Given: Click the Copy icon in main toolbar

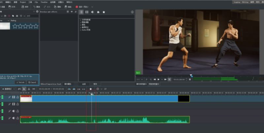Looking at the screenshot, I should 55,7.
